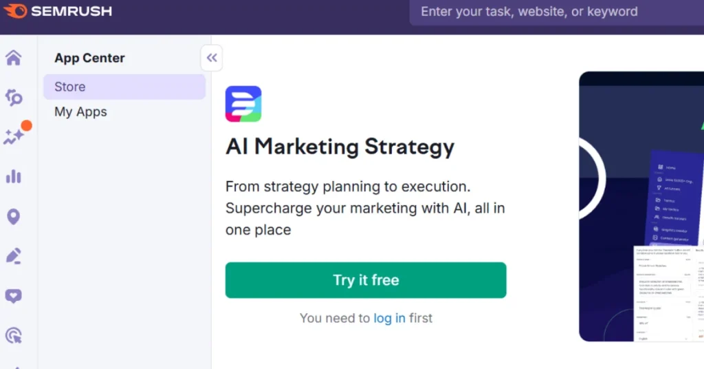Click the App Center panel heading
The image size is (704, 369).
(89, 58)
